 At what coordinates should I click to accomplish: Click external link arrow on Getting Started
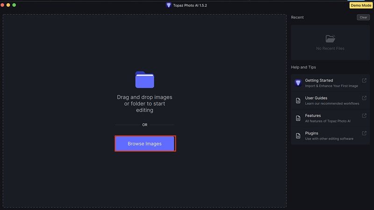coord(364,80)
